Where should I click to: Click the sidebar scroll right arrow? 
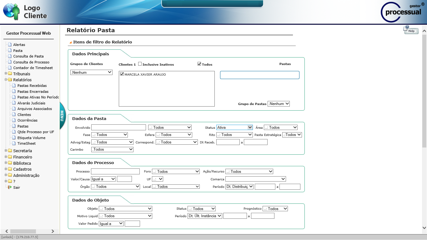53,231
